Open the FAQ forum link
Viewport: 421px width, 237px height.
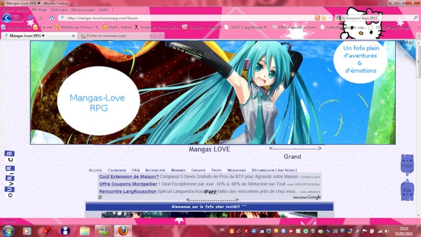coord(136,170)
